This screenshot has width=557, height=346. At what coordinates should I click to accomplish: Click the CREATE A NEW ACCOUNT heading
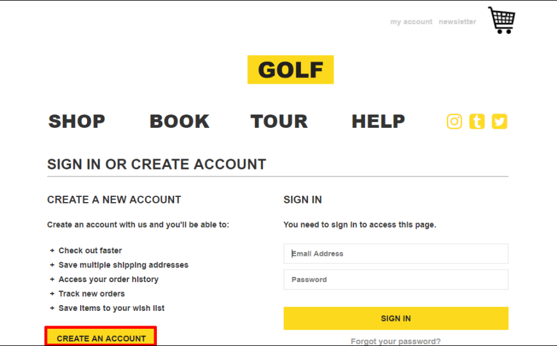point(114,200)
